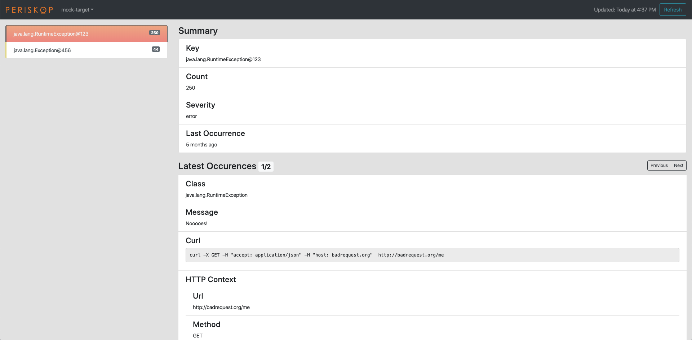Click the 44 count badge
Viewport: 692px width, 340px height.
click(x=156, y=49)
